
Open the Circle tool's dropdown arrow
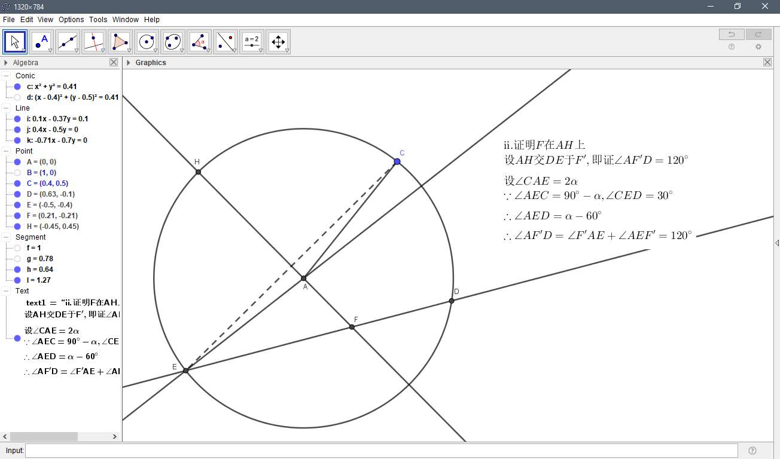click(x=154, y=49)
